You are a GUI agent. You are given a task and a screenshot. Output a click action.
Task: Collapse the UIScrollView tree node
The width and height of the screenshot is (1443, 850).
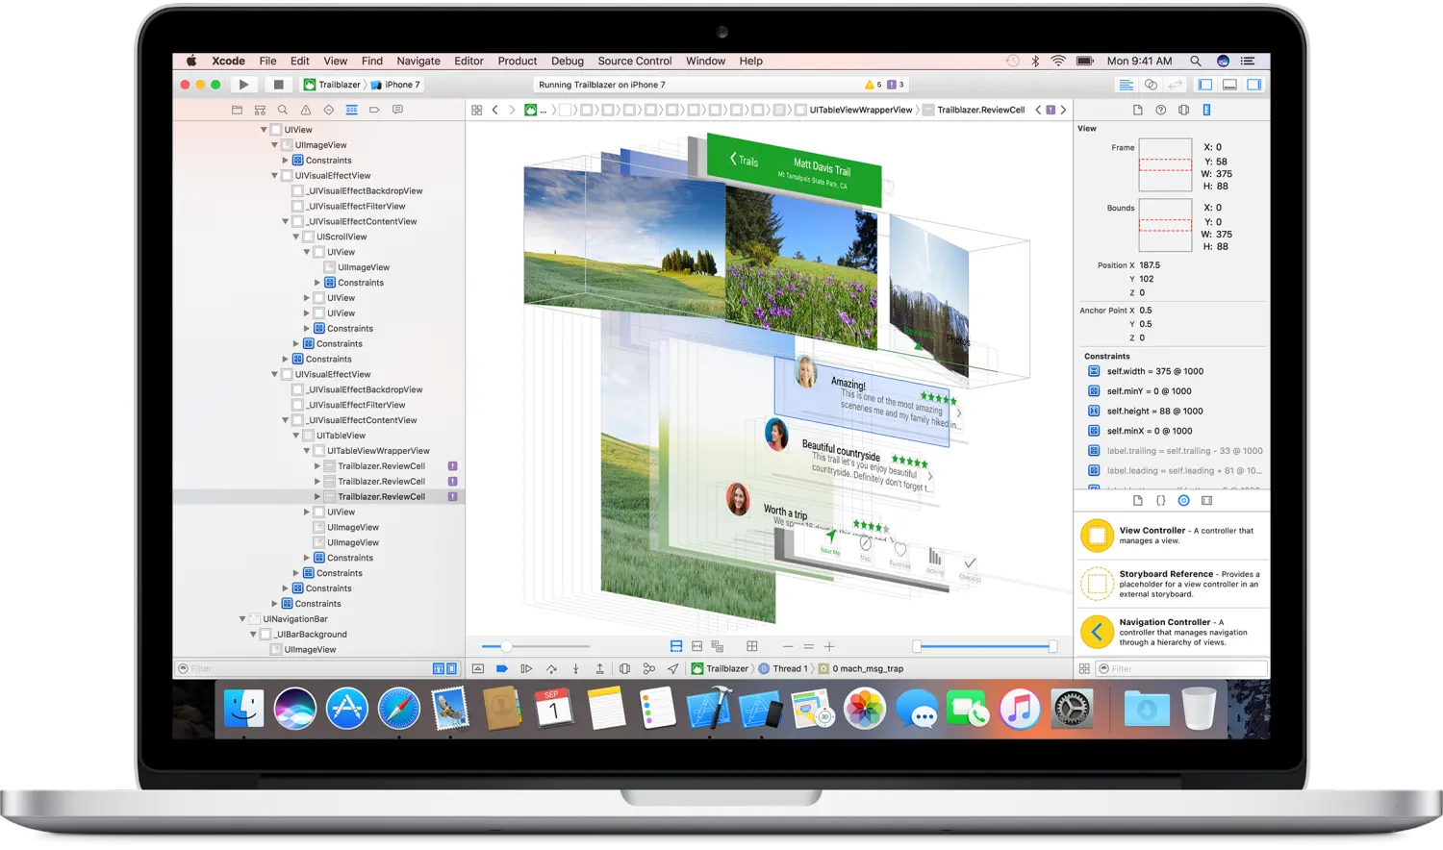pos(296,237)
